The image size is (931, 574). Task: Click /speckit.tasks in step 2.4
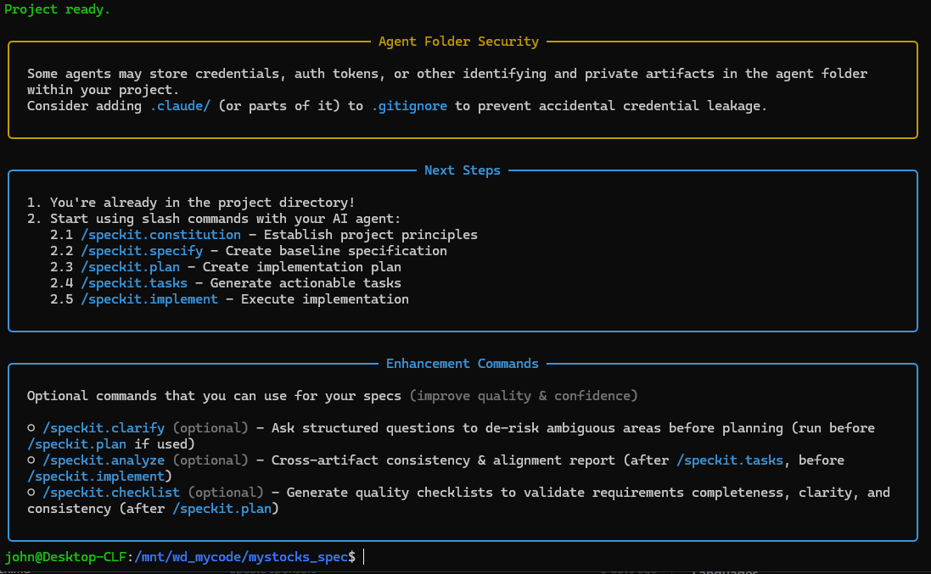134,283
